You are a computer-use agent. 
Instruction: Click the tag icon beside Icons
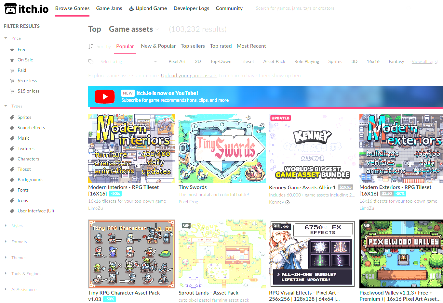click(x=12, y=201)
